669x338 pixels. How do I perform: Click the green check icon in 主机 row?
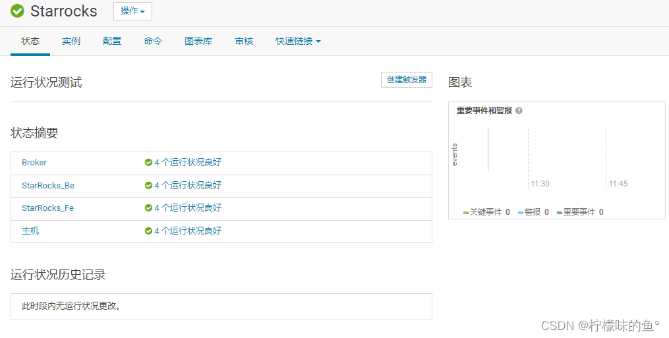[x=148, y=231]
